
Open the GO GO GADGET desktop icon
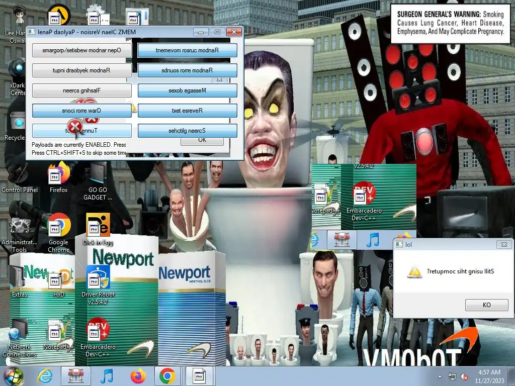tap(98, 181)
